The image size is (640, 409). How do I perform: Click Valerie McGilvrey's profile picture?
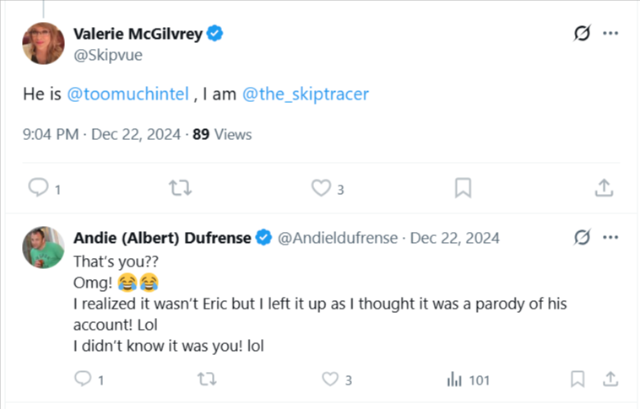(x=43, y=43)
